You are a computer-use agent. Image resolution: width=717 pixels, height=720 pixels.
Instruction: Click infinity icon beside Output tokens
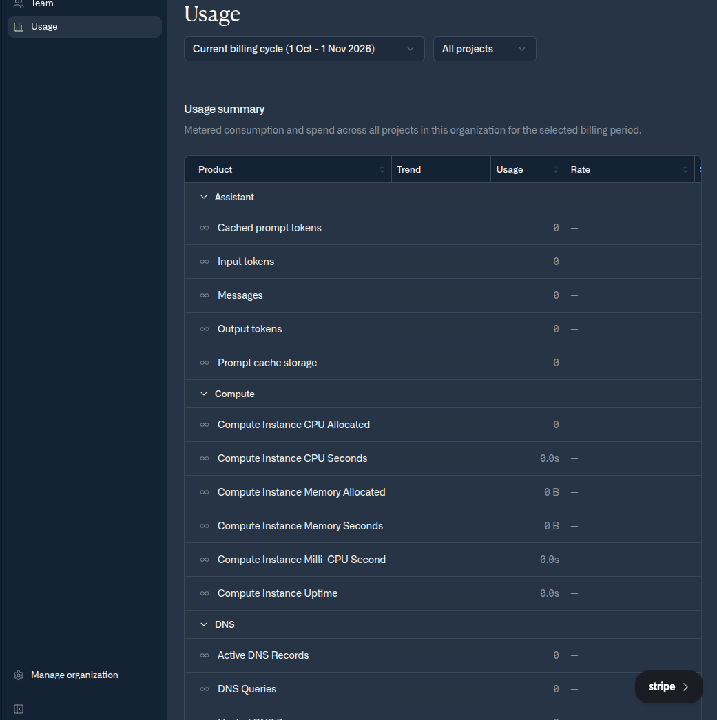[205, 329]
